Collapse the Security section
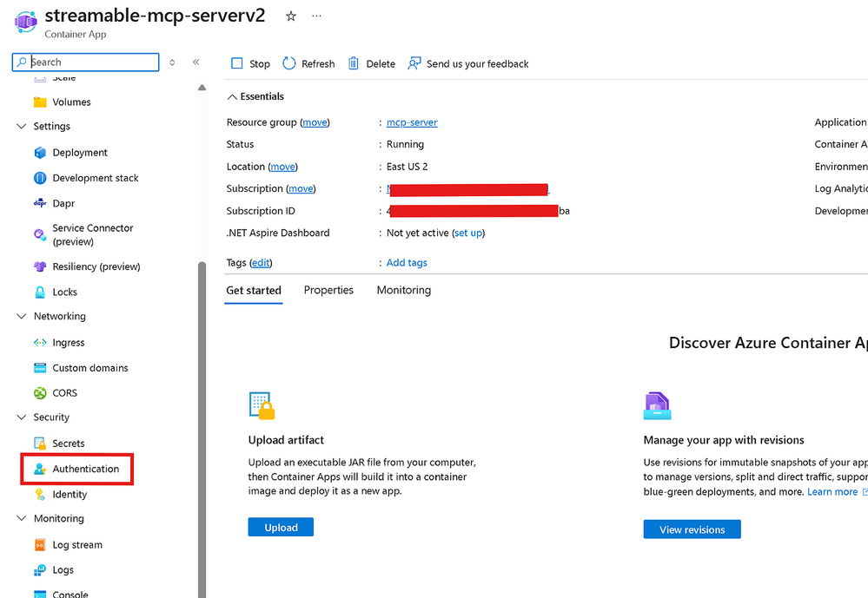 point(22,417)
